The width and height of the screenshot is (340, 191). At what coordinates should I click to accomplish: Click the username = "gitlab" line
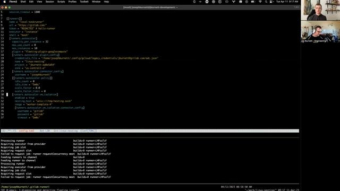click(x=31, y=111)
